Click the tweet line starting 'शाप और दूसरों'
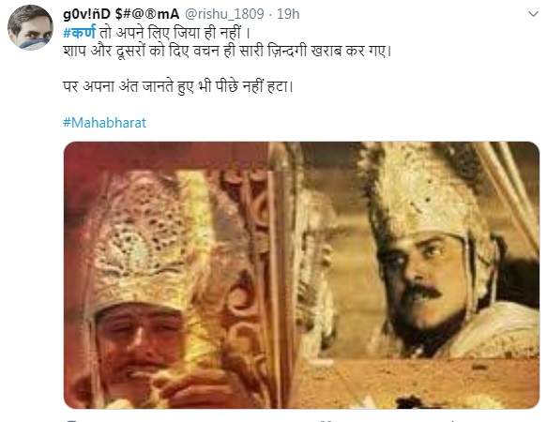 (227, 51)
